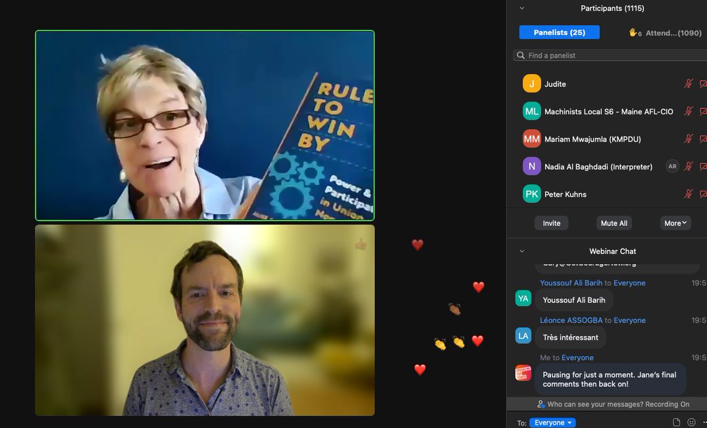This screenshot has height=428, width=707.
Task: Click Machinists Local S6 muted microphone icon
Action: [688, 111]
